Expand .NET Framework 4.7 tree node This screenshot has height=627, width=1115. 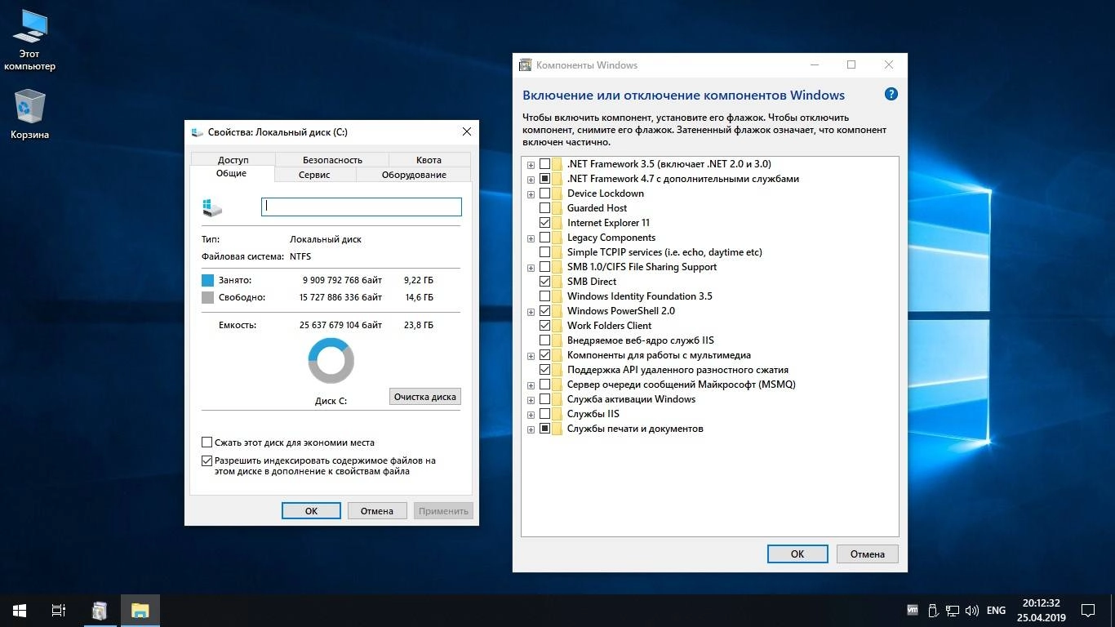tap(531, 179)
